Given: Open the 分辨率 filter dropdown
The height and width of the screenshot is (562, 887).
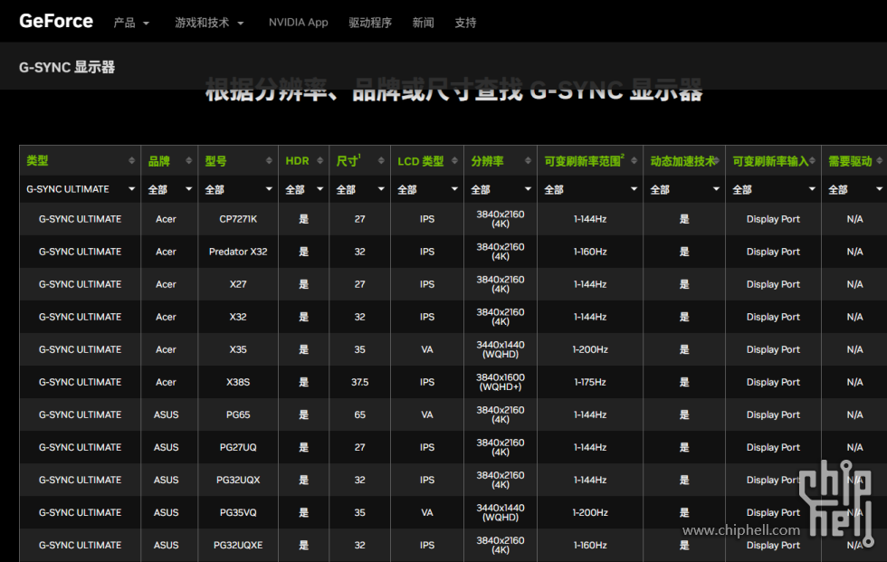Looking at the screenshot, I should pyautogui.click(x=501, y=189).
